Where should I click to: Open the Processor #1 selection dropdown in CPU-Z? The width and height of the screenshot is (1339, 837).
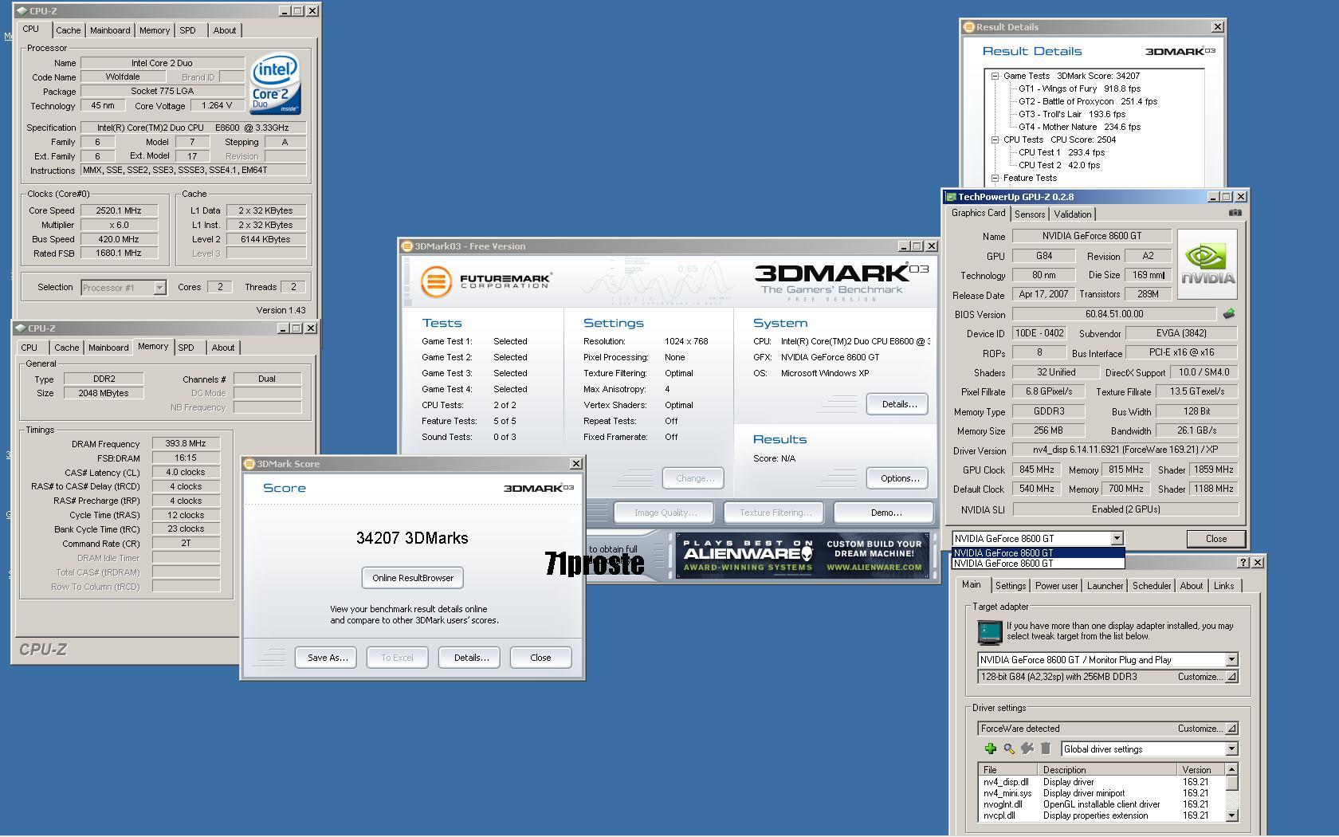pyautogui.click(x=159, y=288)
